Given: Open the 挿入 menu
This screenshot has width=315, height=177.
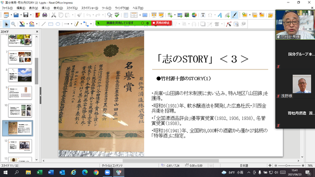Looking at the screenshot, I should pos(46,8).
